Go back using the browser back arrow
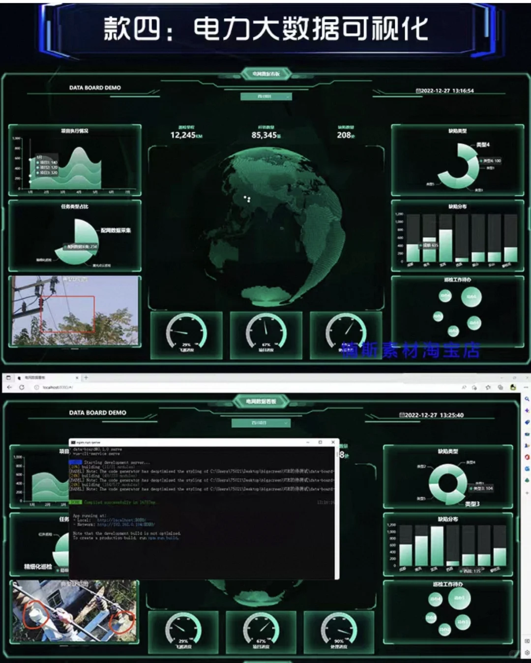The image size is (531, 663). pos(9,388)
